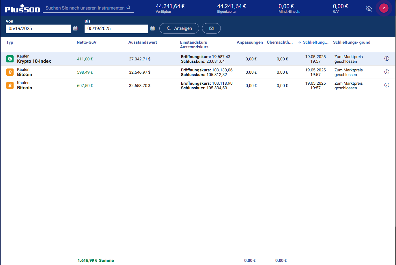Sort by Ausstandswert column header

143,42
